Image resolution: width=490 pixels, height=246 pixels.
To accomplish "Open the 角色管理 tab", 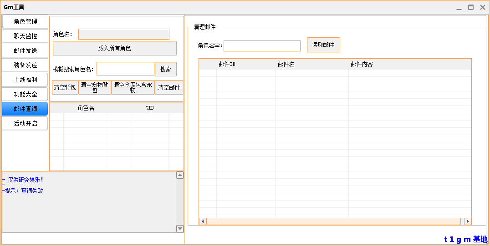I will tap(25, 21).
